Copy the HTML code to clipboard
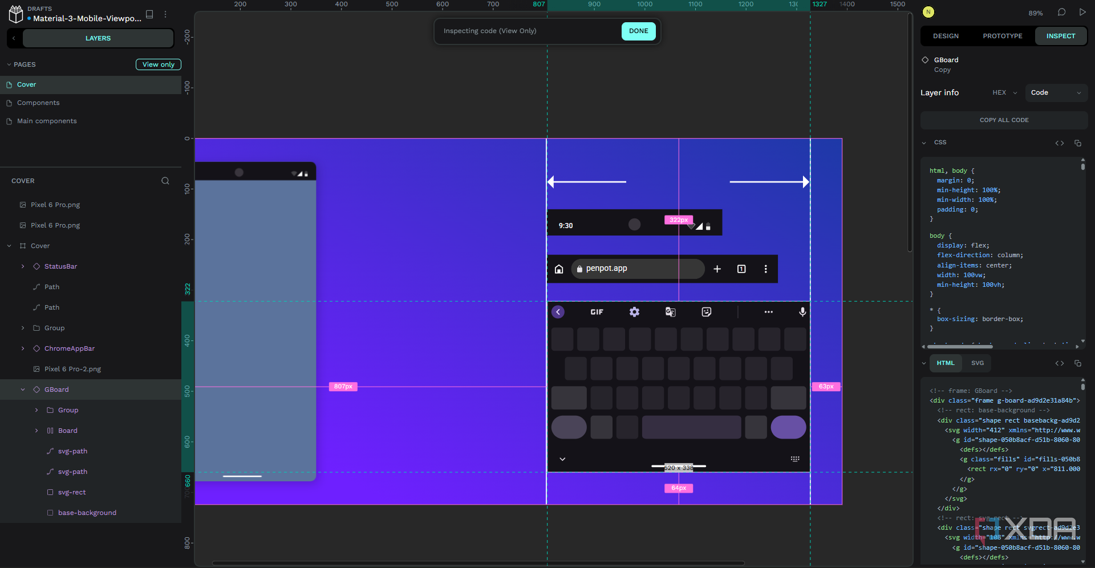Viewport: 1095px width, 568px height. click(1078, 363)
